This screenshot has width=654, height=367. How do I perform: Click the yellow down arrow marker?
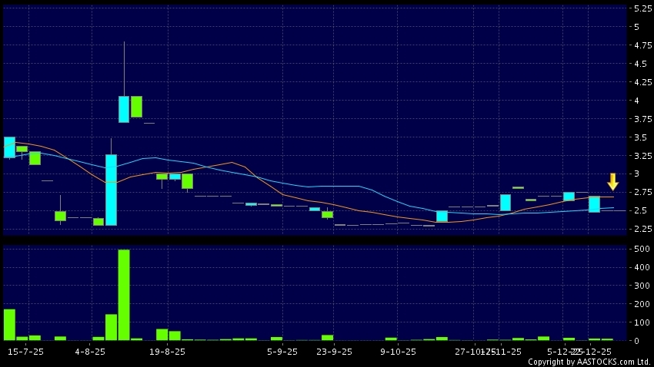click(x=612, y=182)
